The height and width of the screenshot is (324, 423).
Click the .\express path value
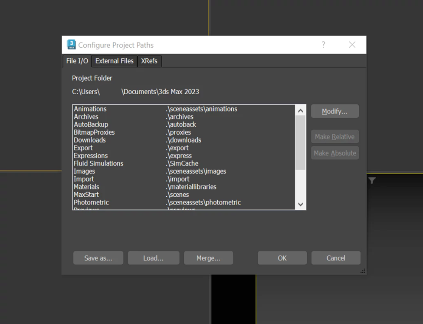[x=179, y=156]
